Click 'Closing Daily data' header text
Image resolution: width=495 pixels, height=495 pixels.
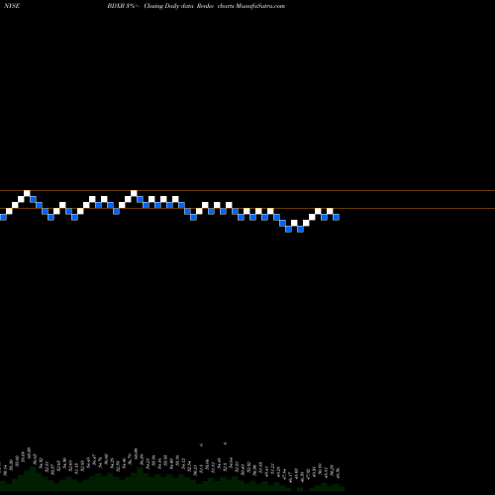[168, 6]
